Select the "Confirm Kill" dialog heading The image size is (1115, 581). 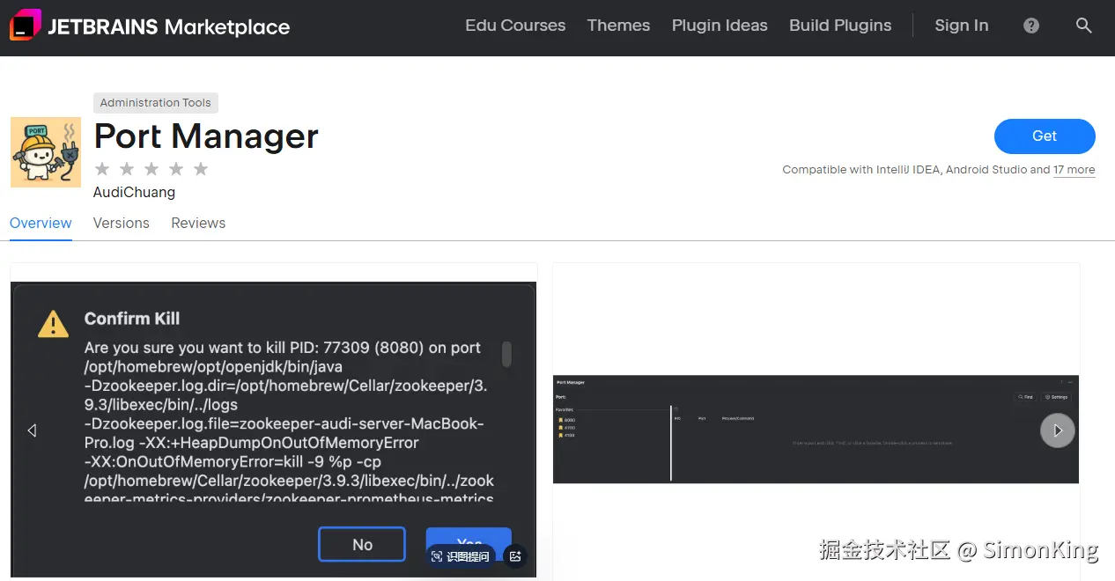click(x=132, y=319)
